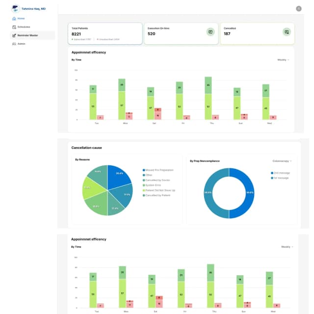
Task: Click the Cancelled card icon
Action: pos(287,32)
